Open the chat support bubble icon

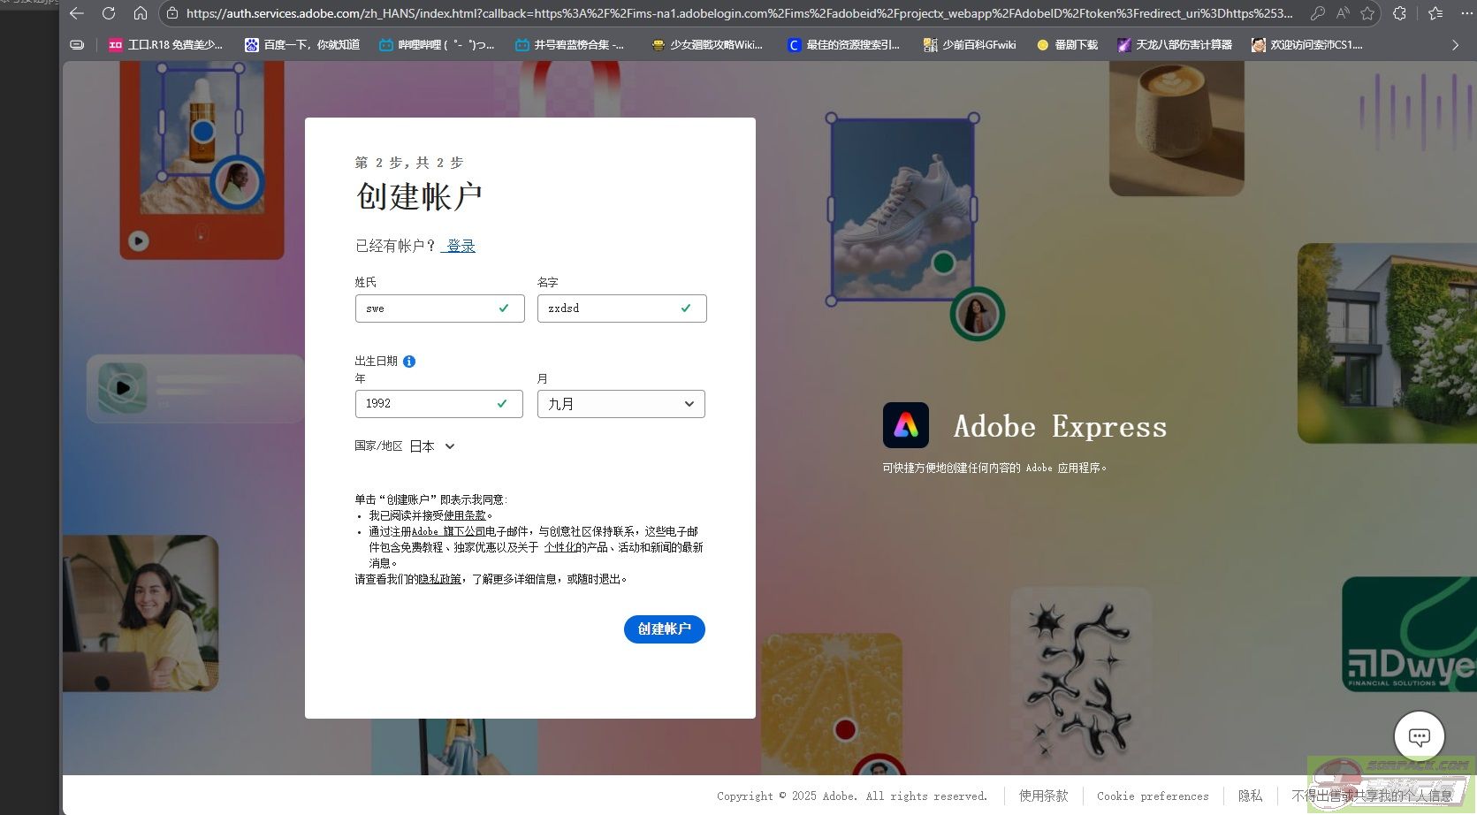(1419, 735)
